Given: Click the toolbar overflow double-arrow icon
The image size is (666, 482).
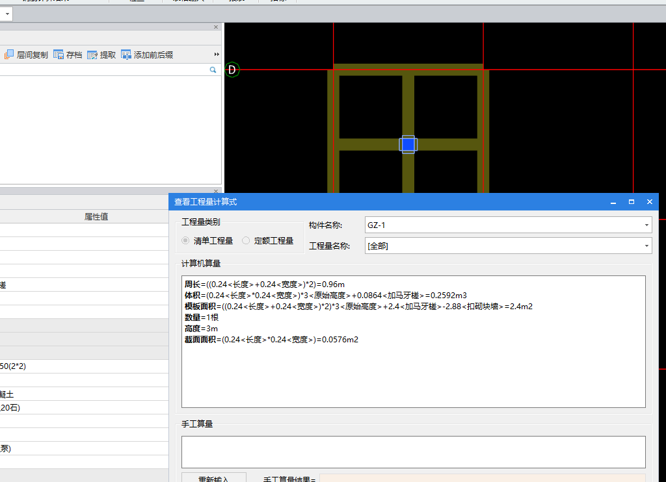Looking at the screenshot, I should pos(217,55).
